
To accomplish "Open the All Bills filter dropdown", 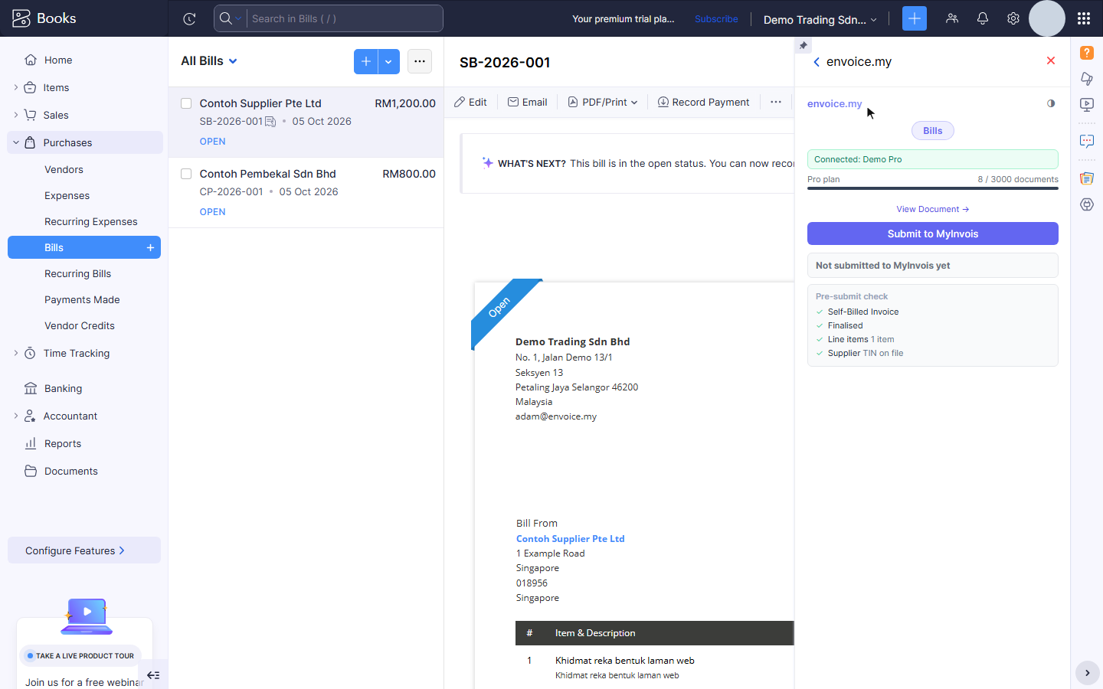I will click(209, 61).
